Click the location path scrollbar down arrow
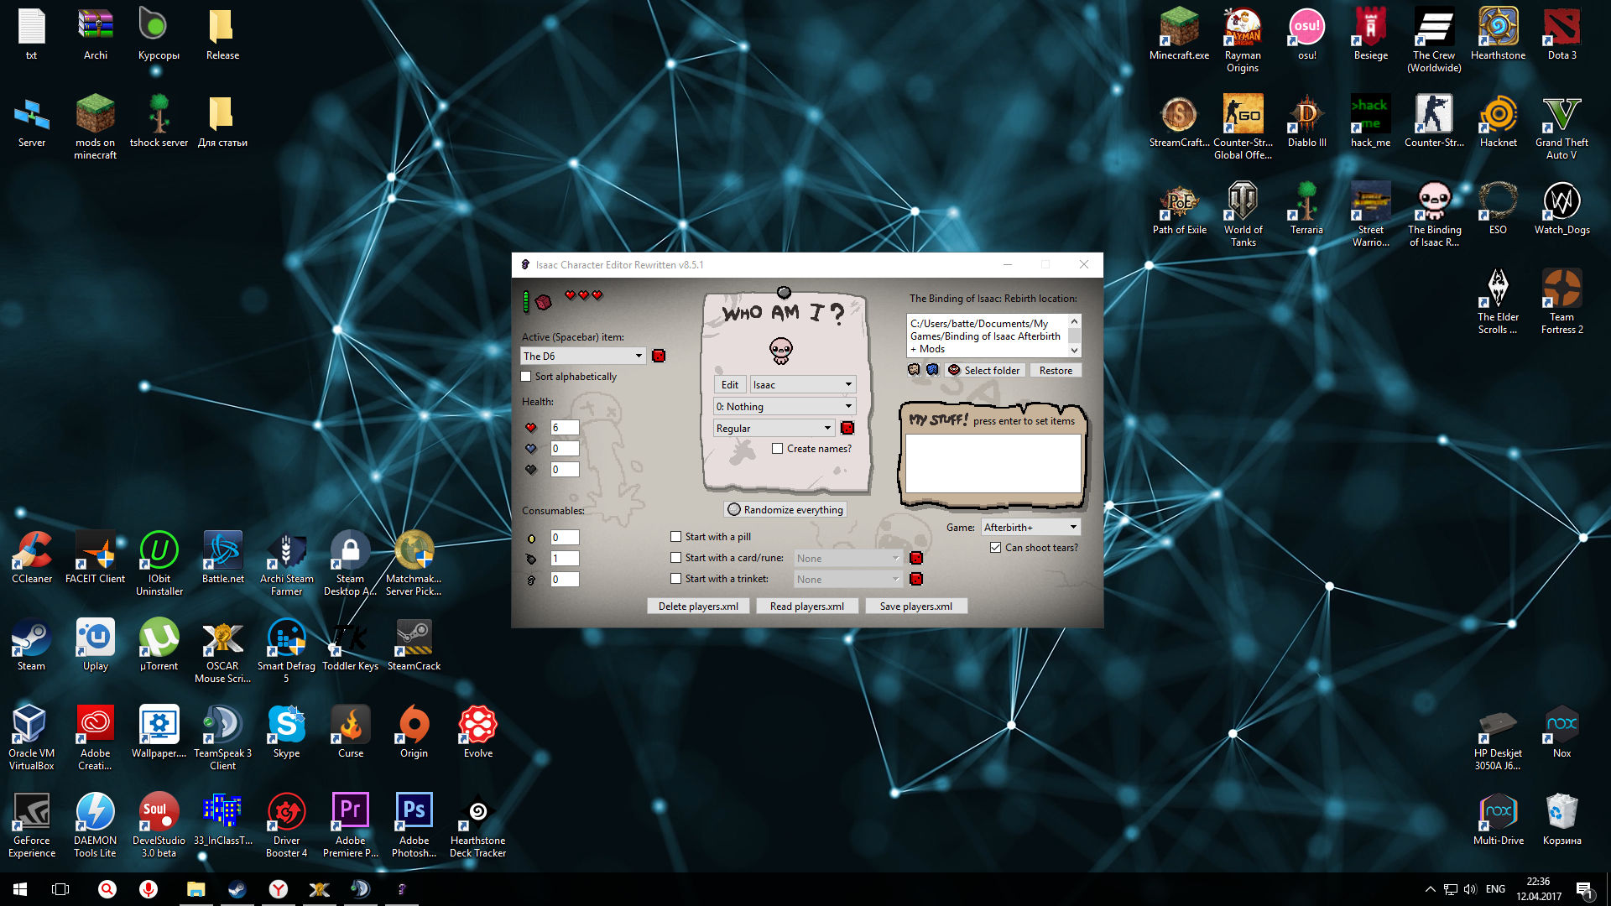The height and width of the screenshot is (906, 1611). pyautogui.click(x=1074, y=350)
